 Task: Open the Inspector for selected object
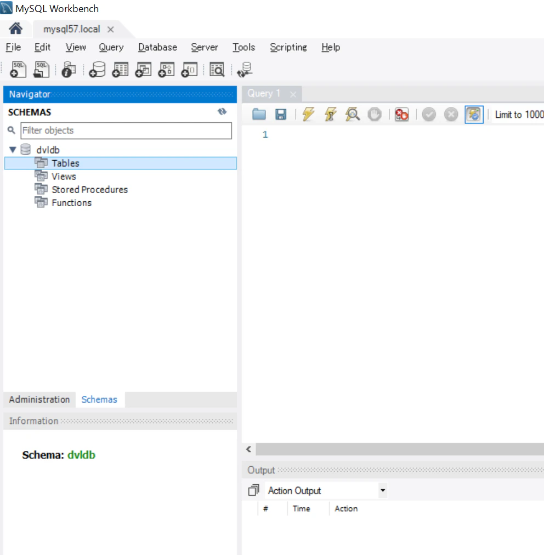[69, 69]
